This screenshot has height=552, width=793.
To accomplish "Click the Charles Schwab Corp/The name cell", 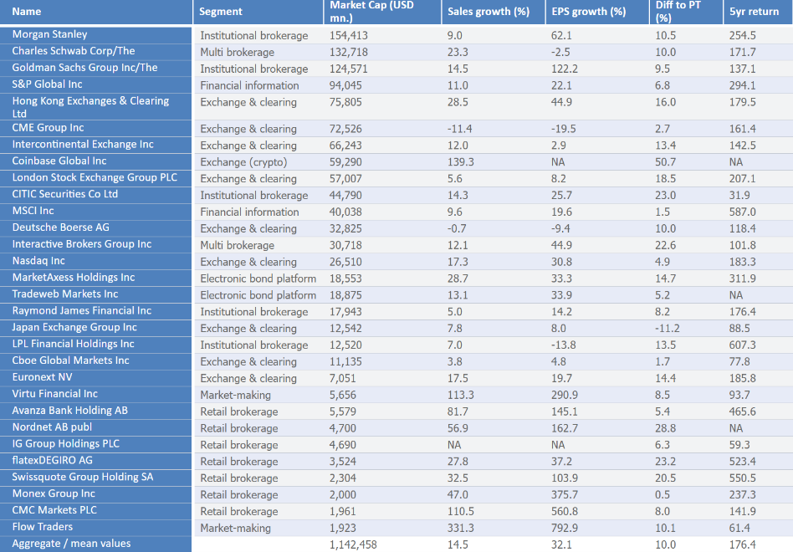I will point(74,51).
